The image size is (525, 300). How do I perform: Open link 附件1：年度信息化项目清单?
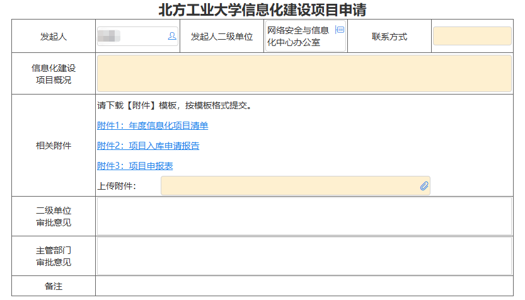coord(153,125)
